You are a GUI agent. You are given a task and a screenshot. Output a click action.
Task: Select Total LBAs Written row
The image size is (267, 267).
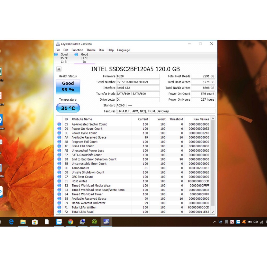point(133,207)
